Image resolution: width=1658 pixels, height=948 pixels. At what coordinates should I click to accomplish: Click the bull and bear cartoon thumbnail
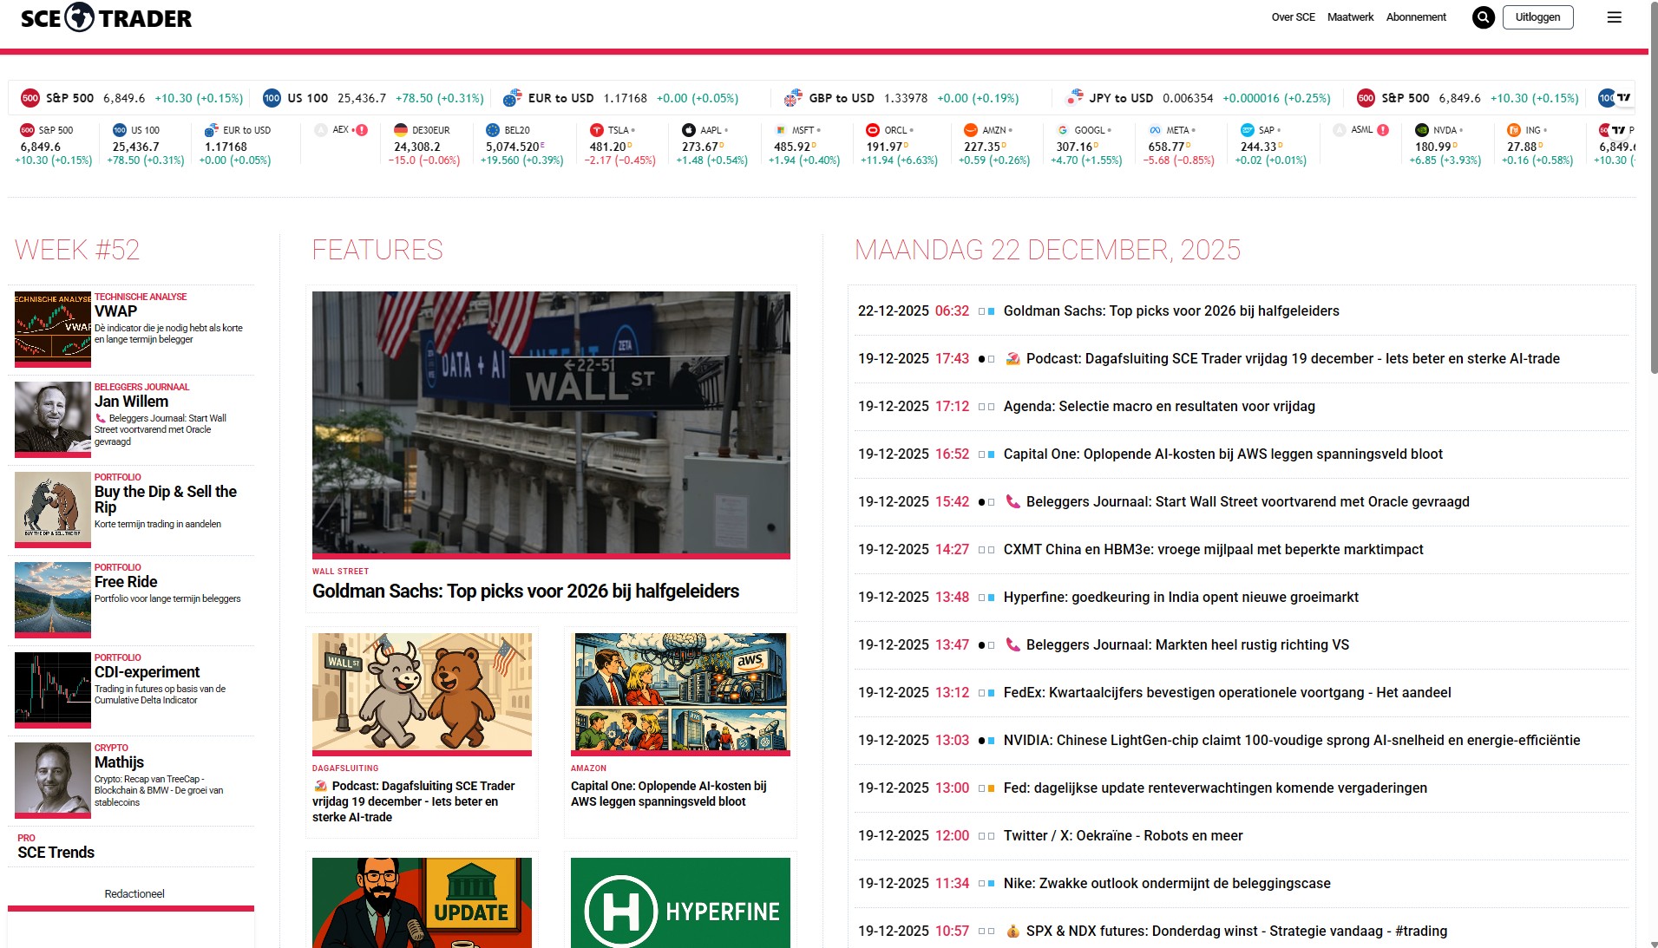tap(422, 694)
